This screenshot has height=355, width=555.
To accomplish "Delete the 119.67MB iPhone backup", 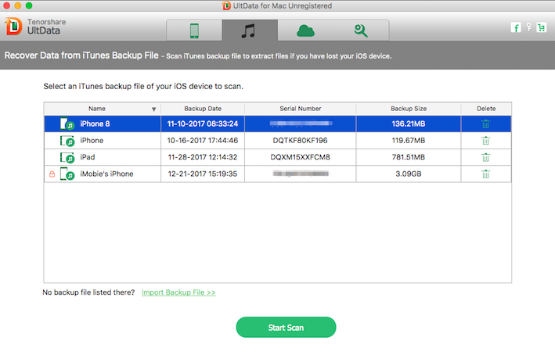I will click(485, 141).
